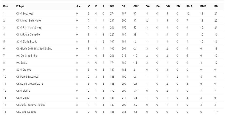Select HC Zalău team row
Screen dimensions: 226x117
(x=113, y=63)
